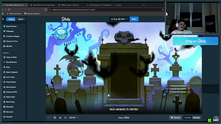Switch to Fun Play mode
Image resolution: width=221 pixels, height=124 pixels.
188,118
